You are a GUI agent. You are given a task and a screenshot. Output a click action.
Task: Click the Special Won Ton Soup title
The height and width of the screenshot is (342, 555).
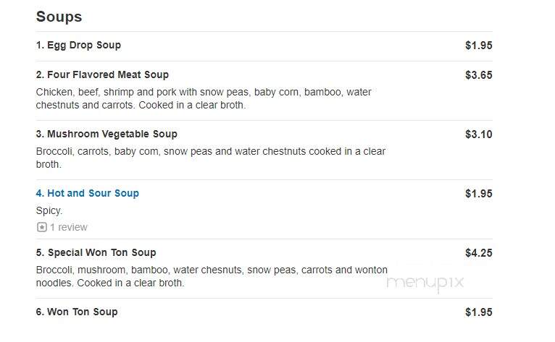pyautogui.click(x=96, y=252)
